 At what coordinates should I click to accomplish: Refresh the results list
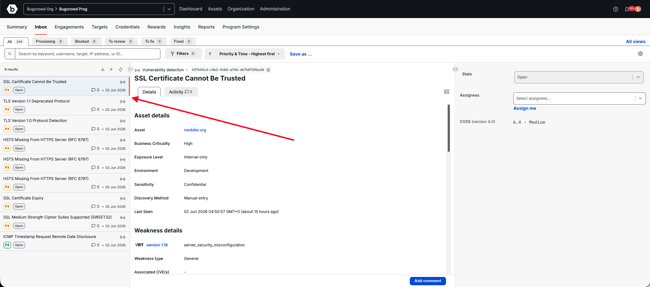(120, 69)
